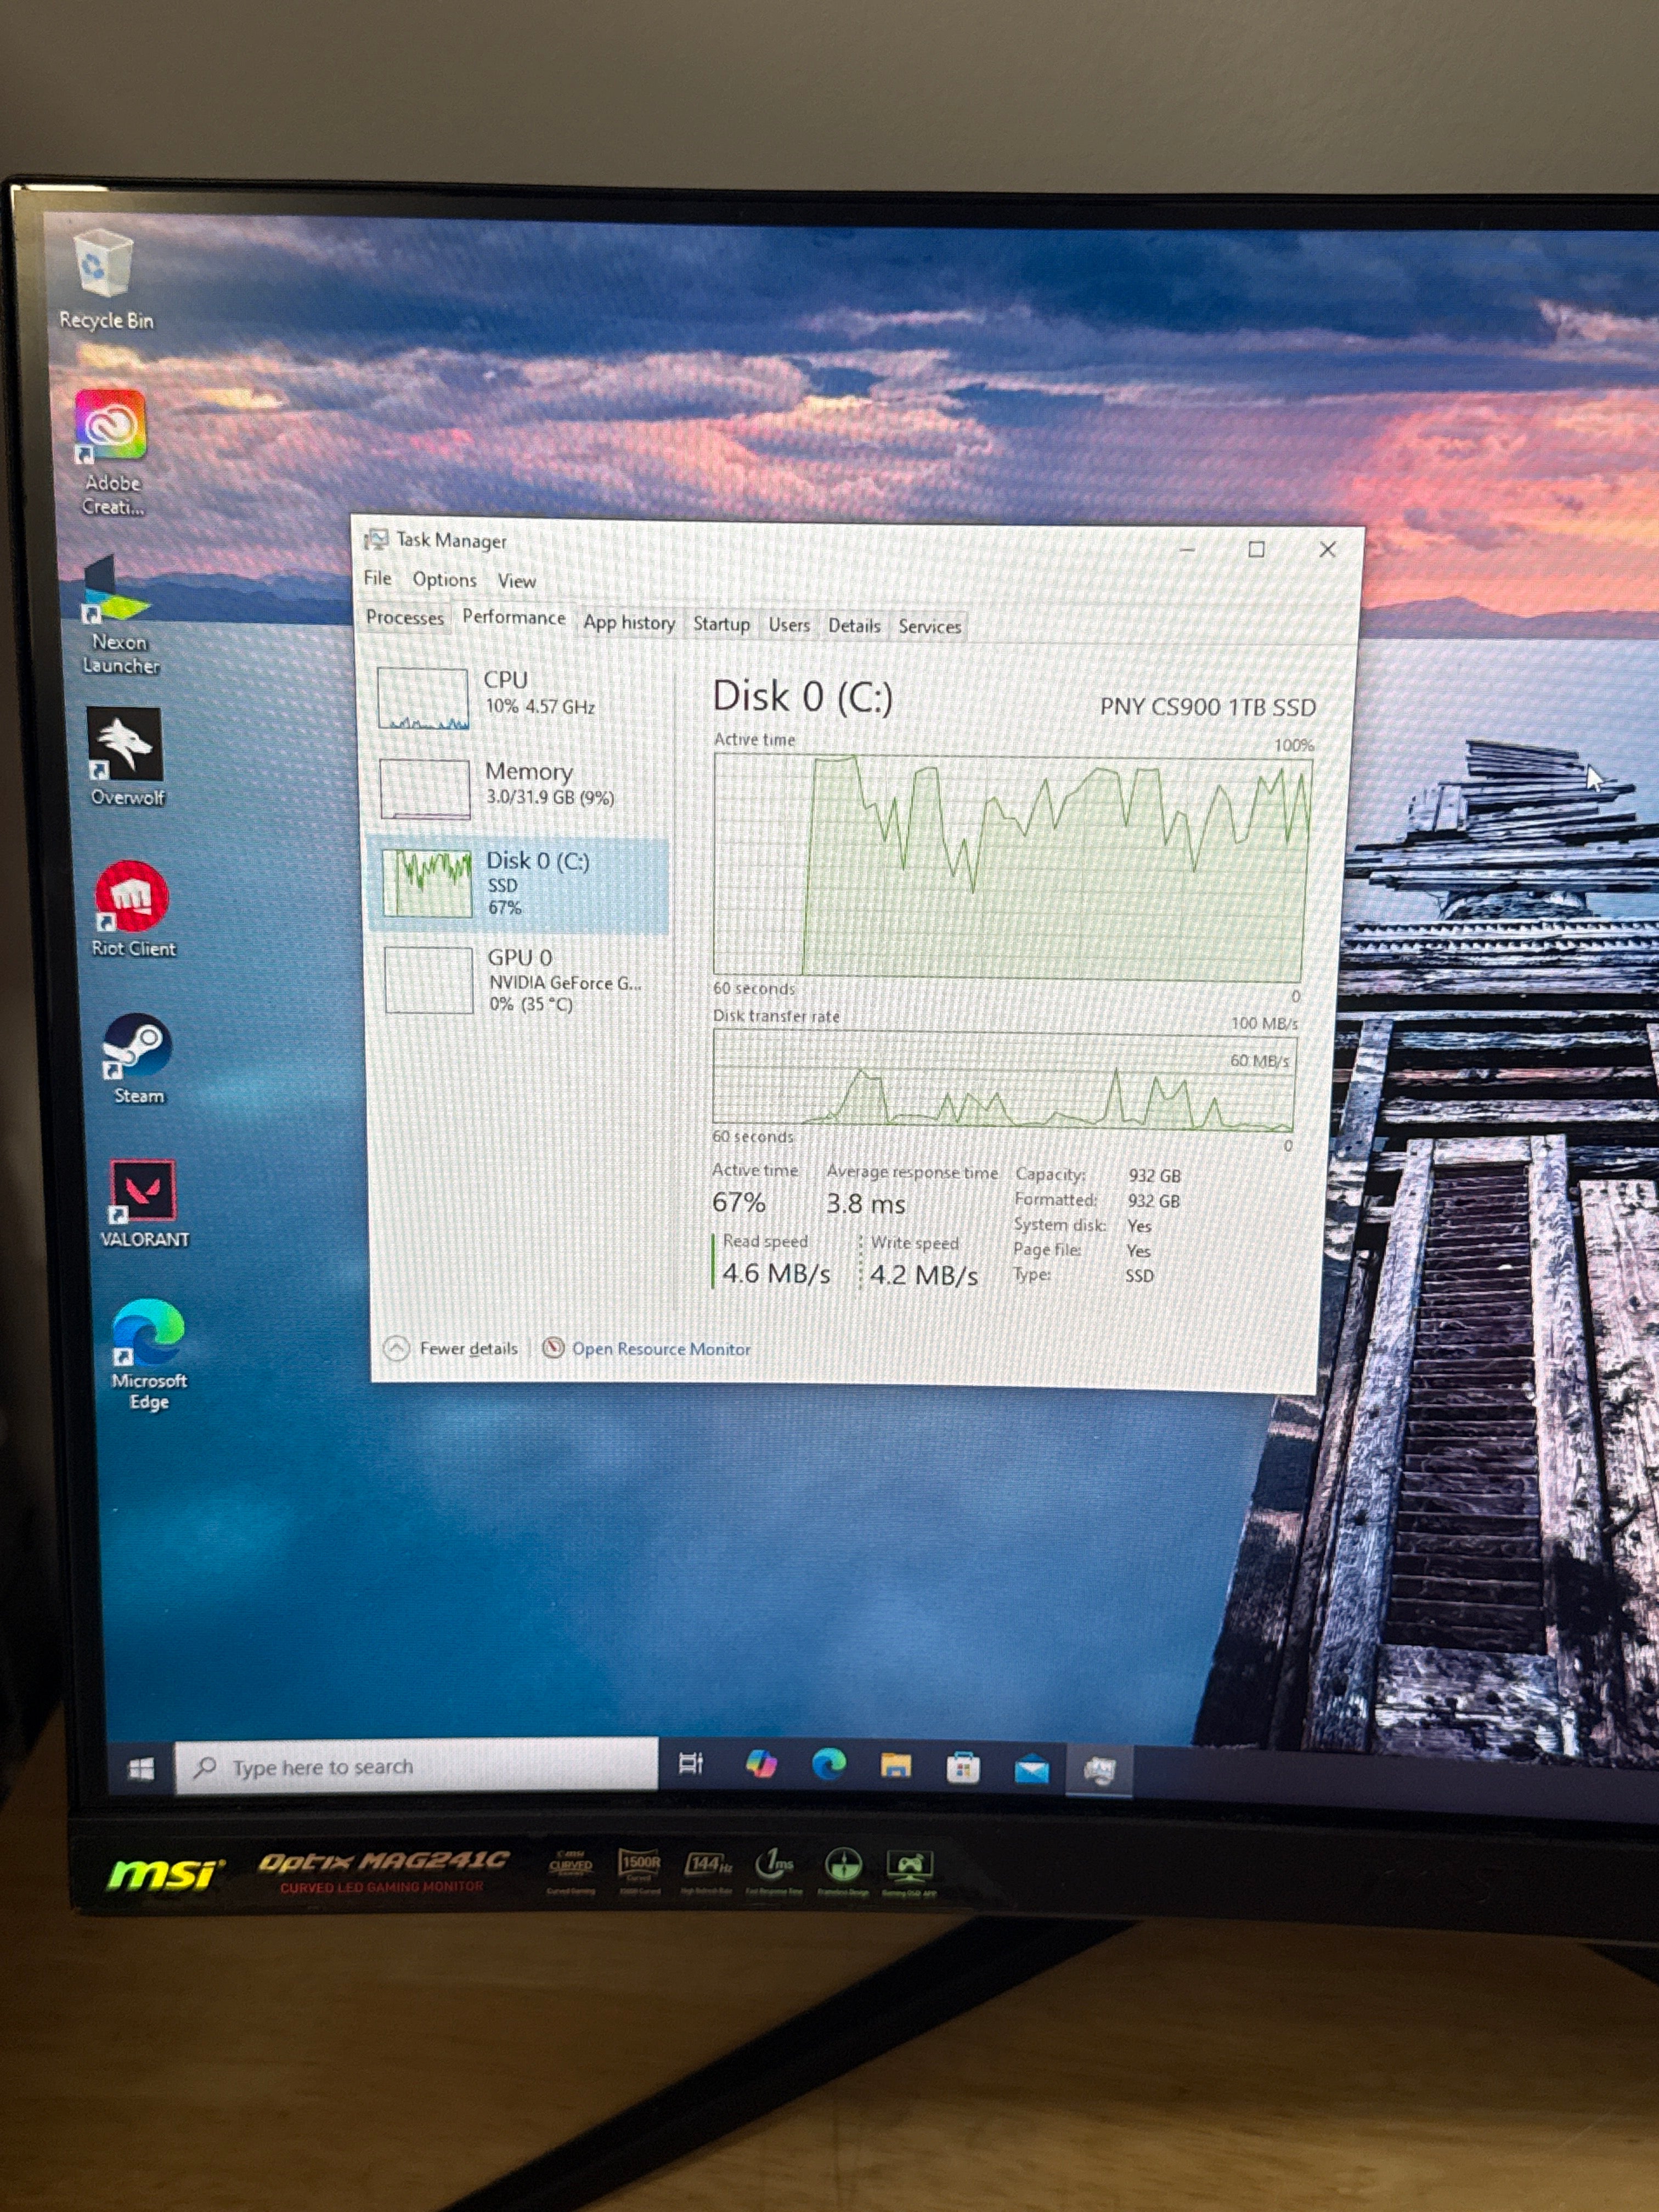Open the Riot Client desktop shortcut

coord(132,908)
